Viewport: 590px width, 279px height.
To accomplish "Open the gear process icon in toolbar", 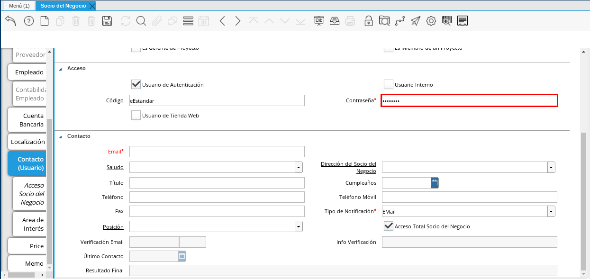I will 431,21.
